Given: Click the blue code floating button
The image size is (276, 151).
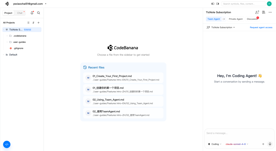Looking at the screenshot, I should coord(7,144).
